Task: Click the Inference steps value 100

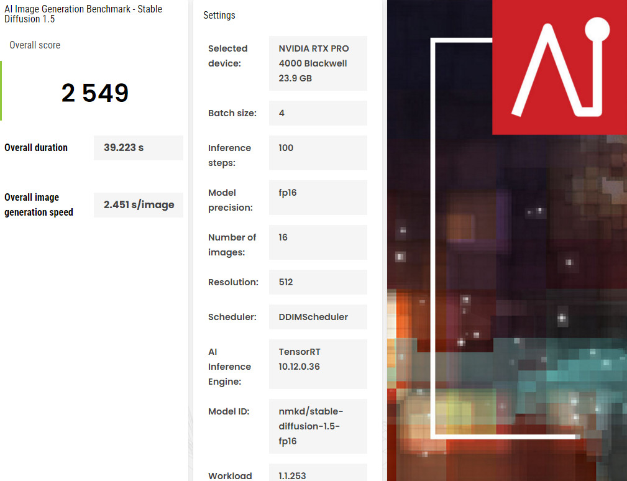Action: (x=318, y=153)
